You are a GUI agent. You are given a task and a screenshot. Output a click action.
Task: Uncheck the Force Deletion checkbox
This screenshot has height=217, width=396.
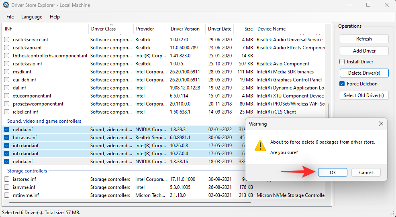pyautogui.click(x=342, y=84)
